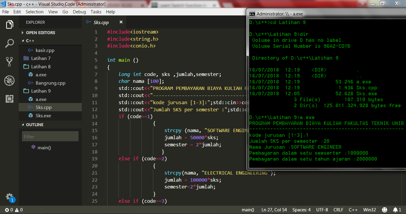Open the Go menu
The width and height of the screenshot is (406, 214).
point(65,12)
